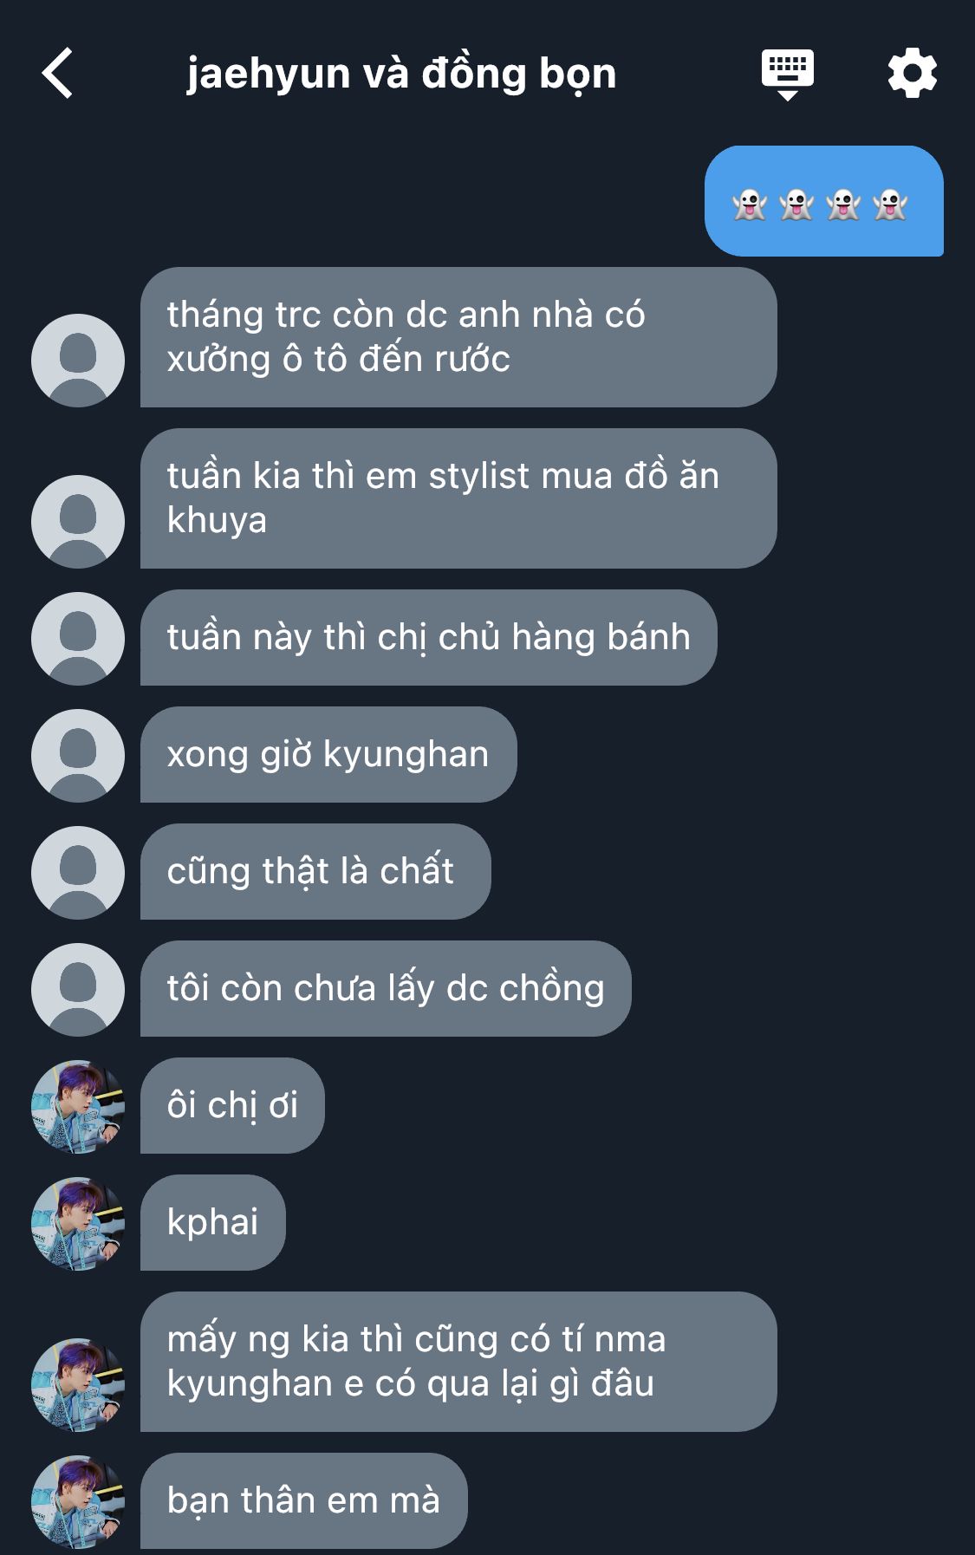Select message 'bạn thân em mà'
The width and height of the screenshot is (975, 1555).
pyautogui.click(x=303, y=1501)
